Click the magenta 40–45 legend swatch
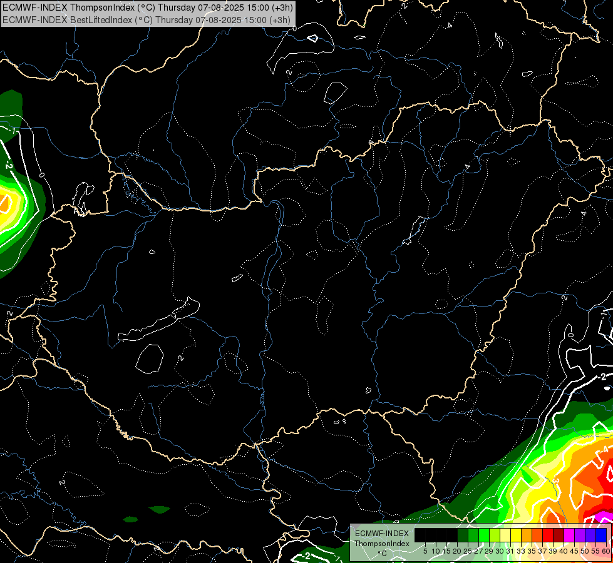The width and height of the screenshot is (613, 563). pyautogui.click(x=569, y=535)
